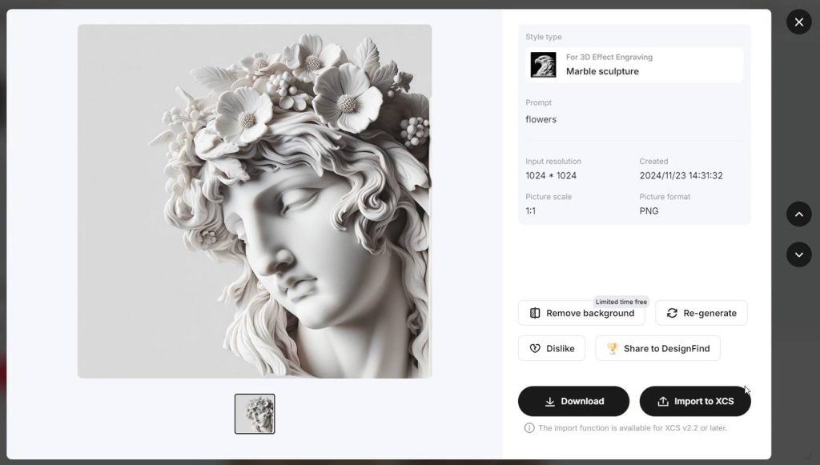Click the Marble sculpture style type card
Screen dimensions: 820x465
coord(634,65)
